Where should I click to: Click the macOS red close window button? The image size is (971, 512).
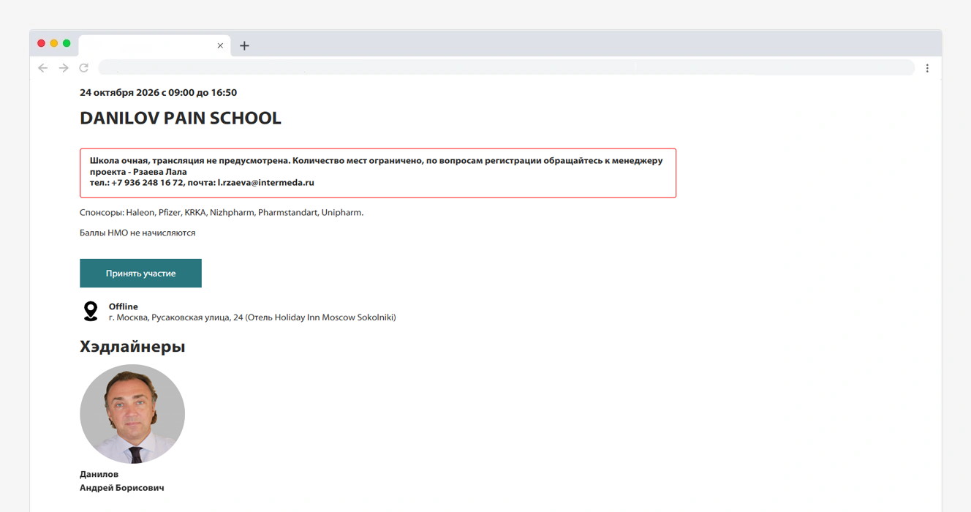point(41,44)
